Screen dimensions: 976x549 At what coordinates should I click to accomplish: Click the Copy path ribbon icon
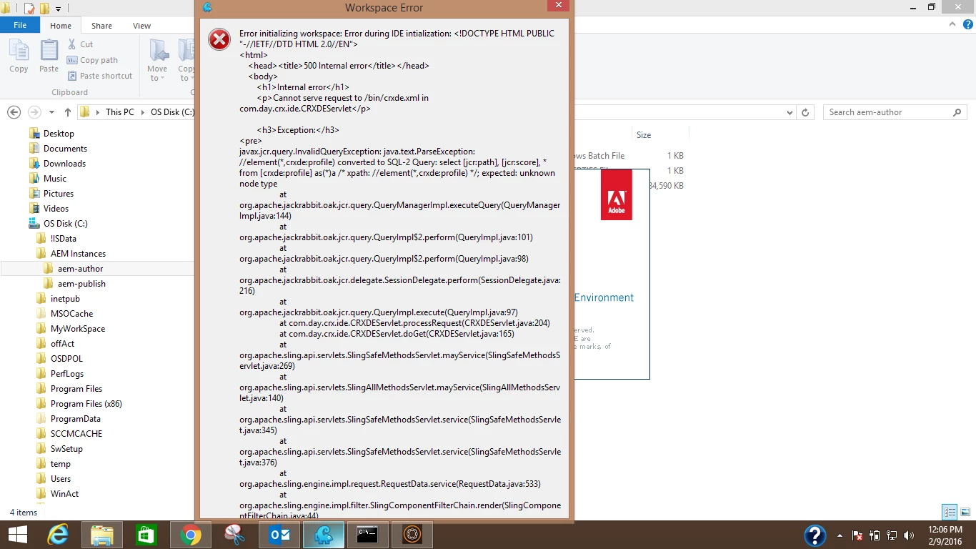(x=72, y=60)
